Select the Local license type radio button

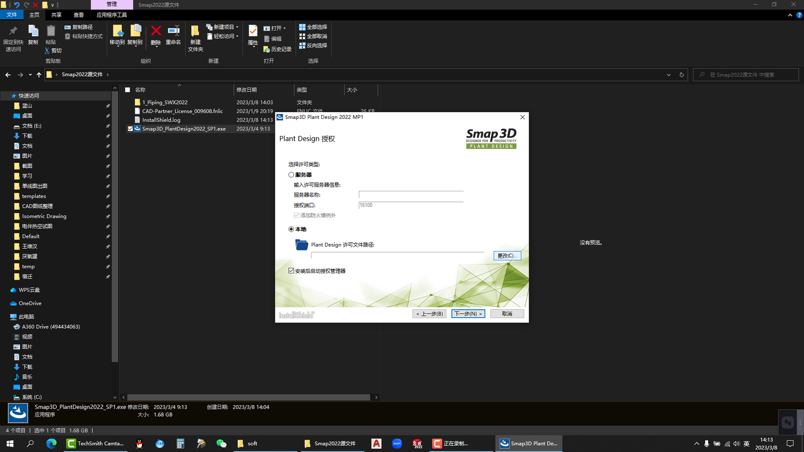(x=291, y=229)
